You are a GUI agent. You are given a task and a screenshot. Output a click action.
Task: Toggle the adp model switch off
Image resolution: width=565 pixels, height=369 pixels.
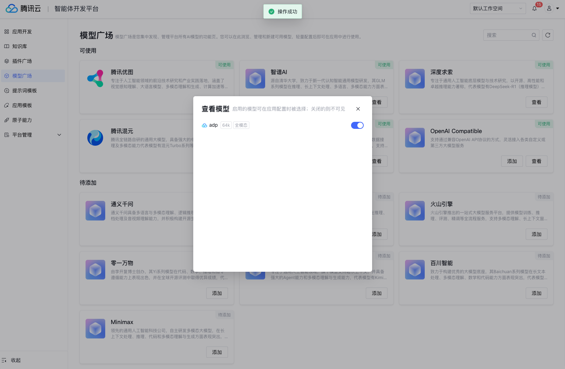tap(357, 125)
